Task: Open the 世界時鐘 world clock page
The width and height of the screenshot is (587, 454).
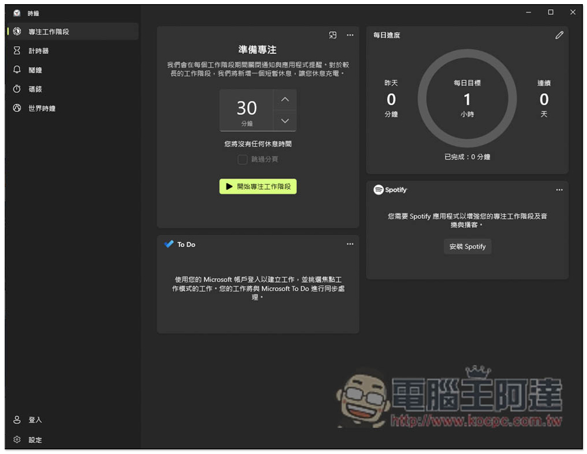Action: click(x=73, y=108)
